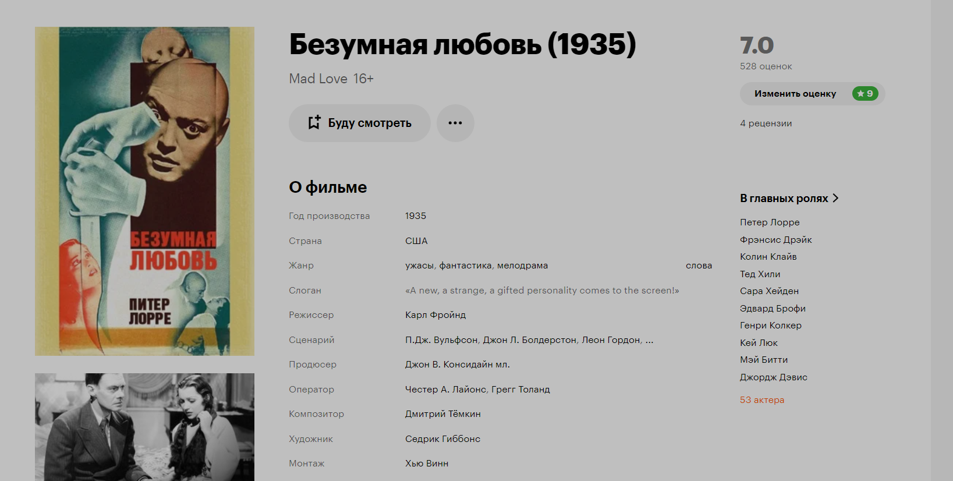Open actor Сара Хейден
The image size is (953, 481).
770,291
